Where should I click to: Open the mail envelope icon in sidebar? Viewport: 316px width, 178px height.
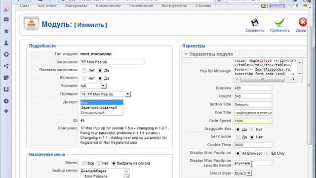tap(6, 20)
